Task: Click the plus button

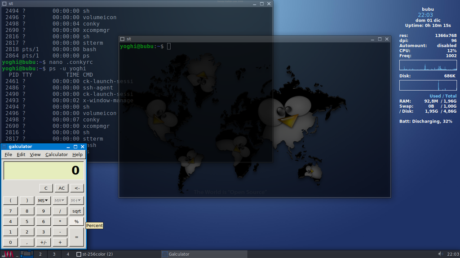Action: click(60, 242)
